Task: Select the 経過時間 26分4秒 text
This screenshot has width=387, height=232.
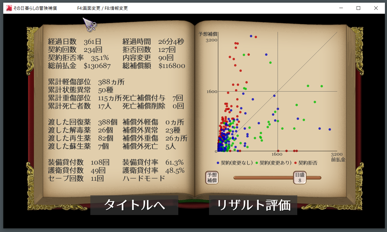Action: point(153,42)
